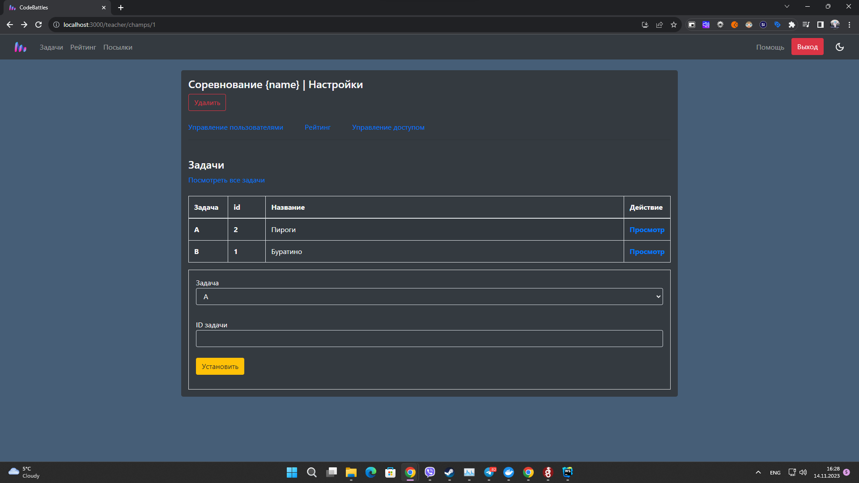Bookmark this page with star icon

pos(674,25)
